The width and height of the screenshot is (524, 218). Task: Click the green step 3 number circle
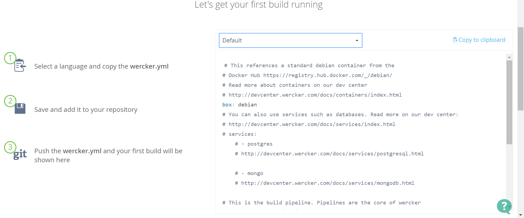(10, 147)
